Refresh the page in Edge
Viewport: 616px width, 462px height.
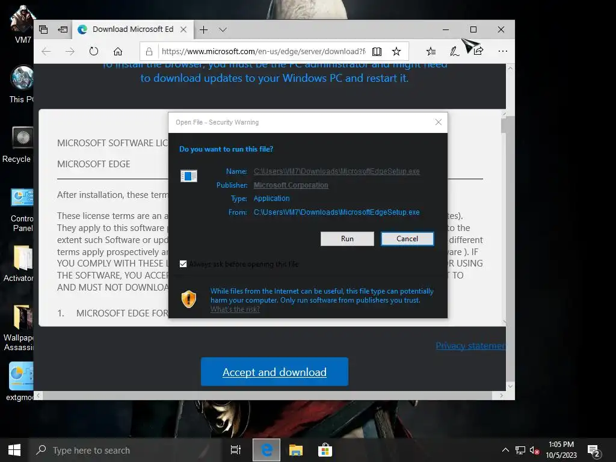[x=93, y=52]
